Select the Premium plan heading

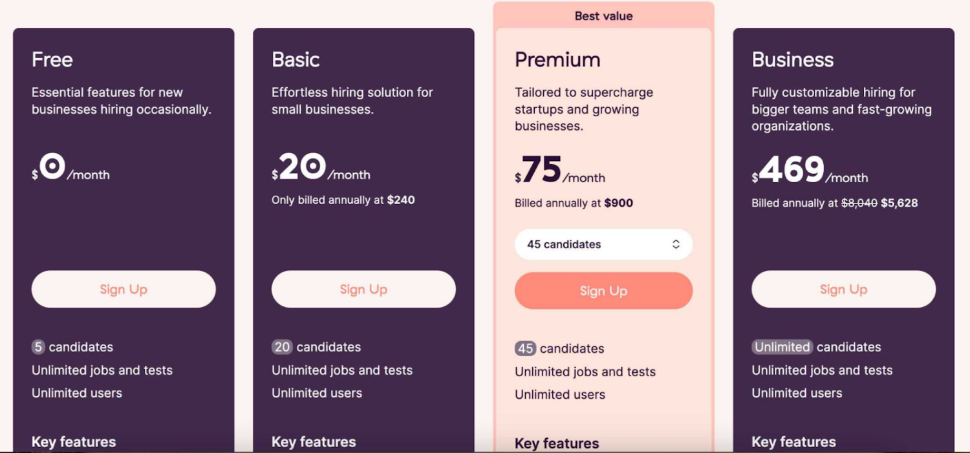[557, 59]
